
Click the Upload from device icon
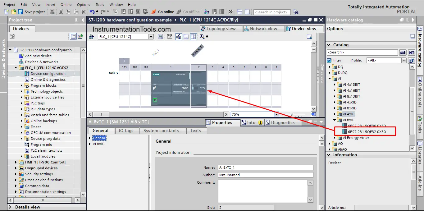point(130,12)
